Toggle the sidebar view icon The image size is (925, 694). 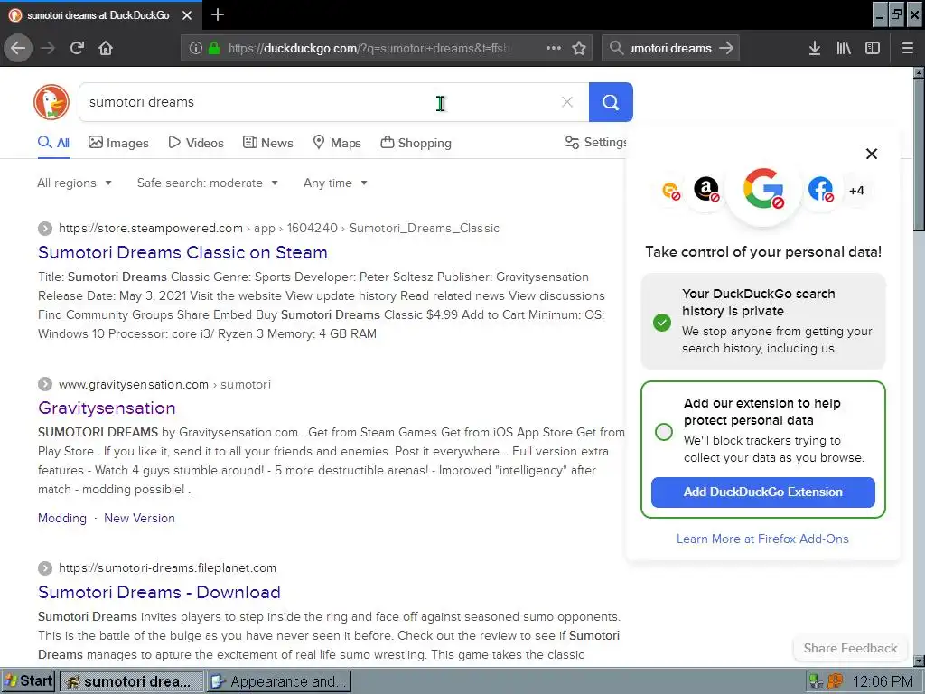[x=873, y=48]
